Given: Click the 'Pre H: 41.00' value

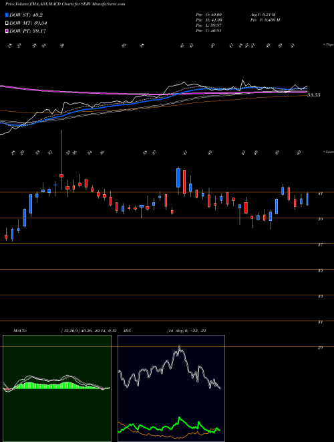Looking at the screenshot, I should [x=209, y=20].
